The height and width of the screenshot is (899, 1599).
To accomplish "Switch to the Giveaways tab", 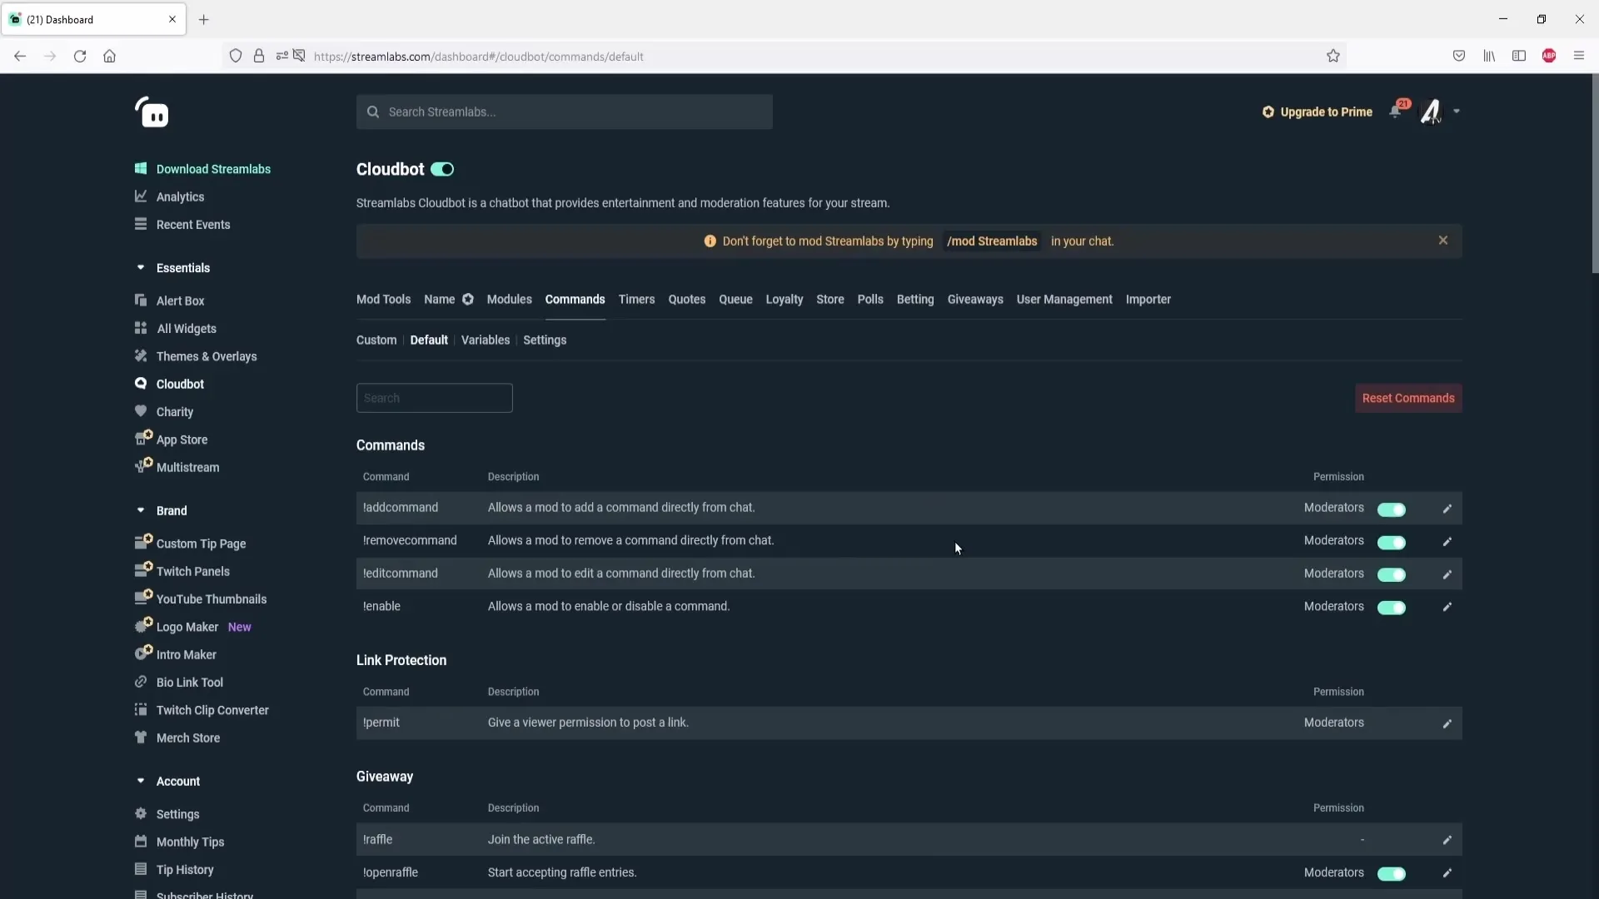I will click(x=974, y=299).
